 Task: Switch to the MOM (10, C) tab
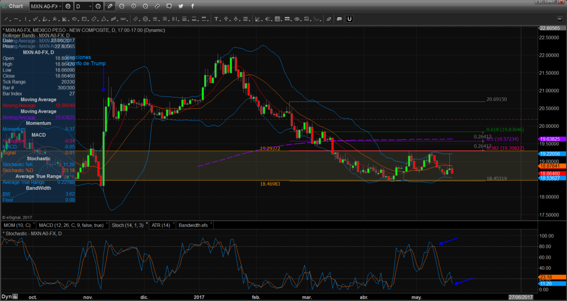pos(16,225)
